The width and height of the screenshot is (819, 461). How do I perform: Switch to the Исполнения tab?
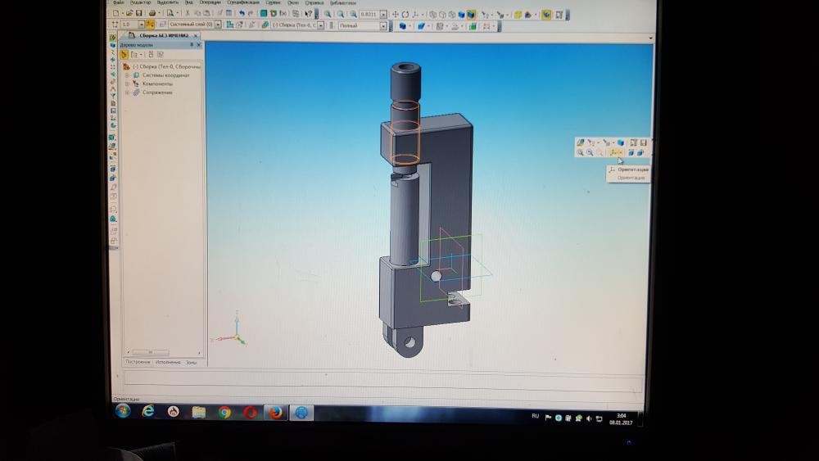click(x=168, y=361)
